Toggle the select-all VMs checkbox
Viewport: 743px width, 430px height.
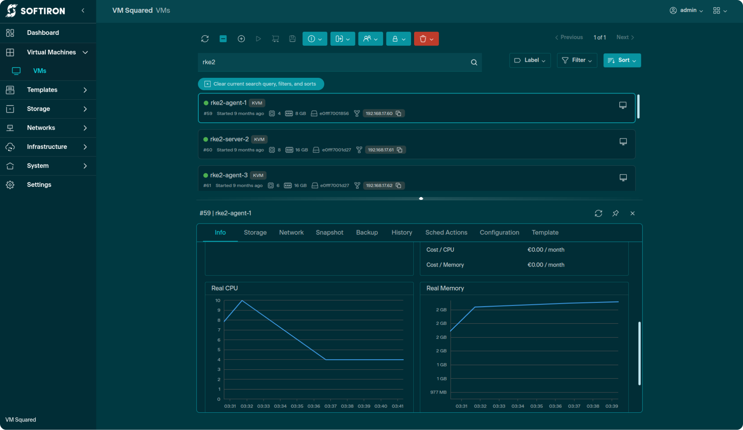click(x=223, y=39)
